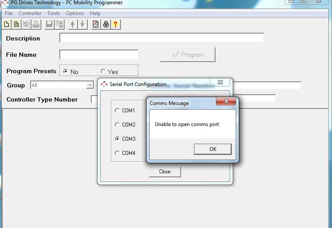
Task: Click the Description text field
Action: pos(161,38)
